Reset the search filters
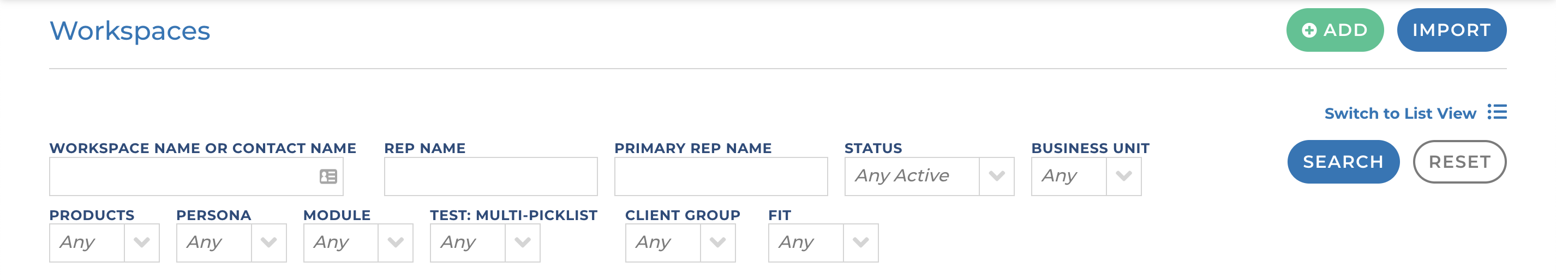Viewport: 1556px width, 280px height. (x=1459, y=162)
